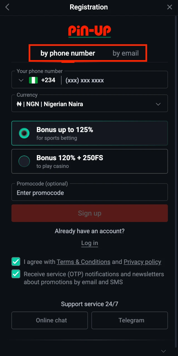Click the back arrow icon

8,7
